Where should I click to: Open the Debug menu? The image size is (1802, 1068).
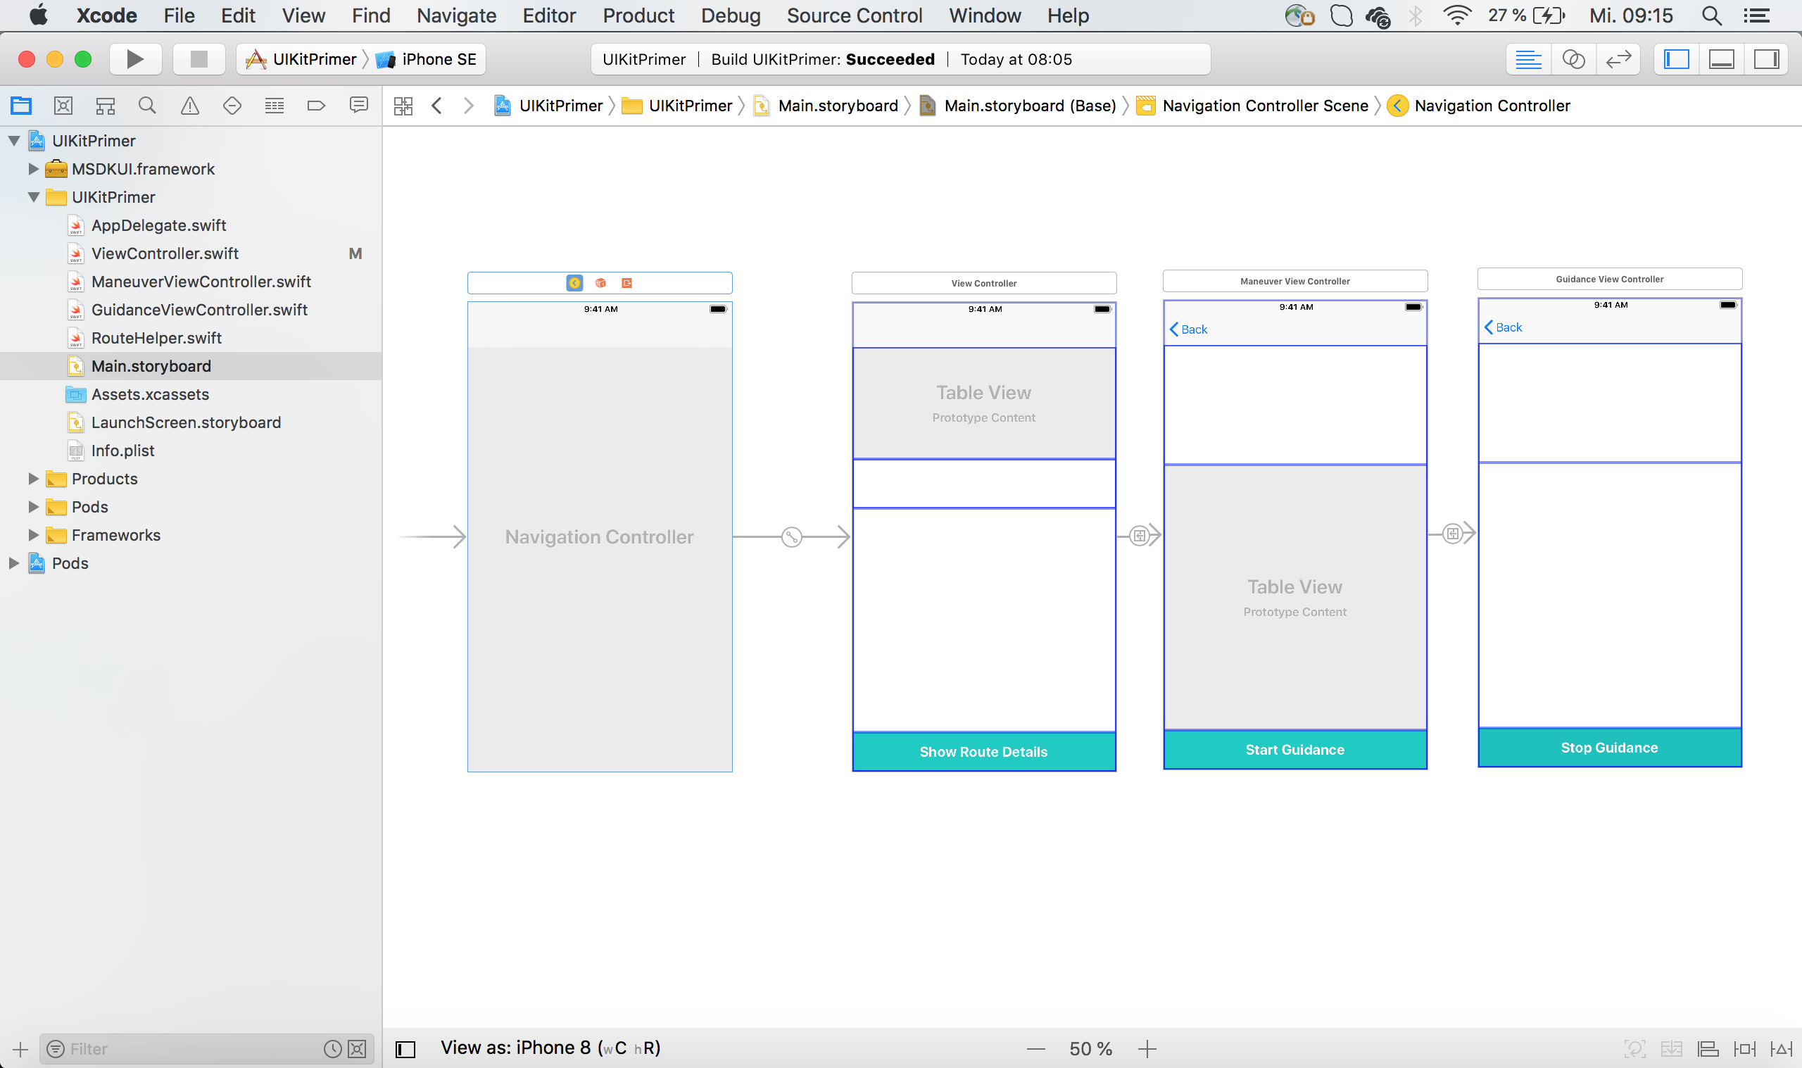pyautogui.click(x=730, y=15)
